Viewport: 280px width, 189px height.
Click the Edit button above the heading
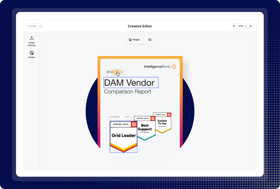[110, 72]
